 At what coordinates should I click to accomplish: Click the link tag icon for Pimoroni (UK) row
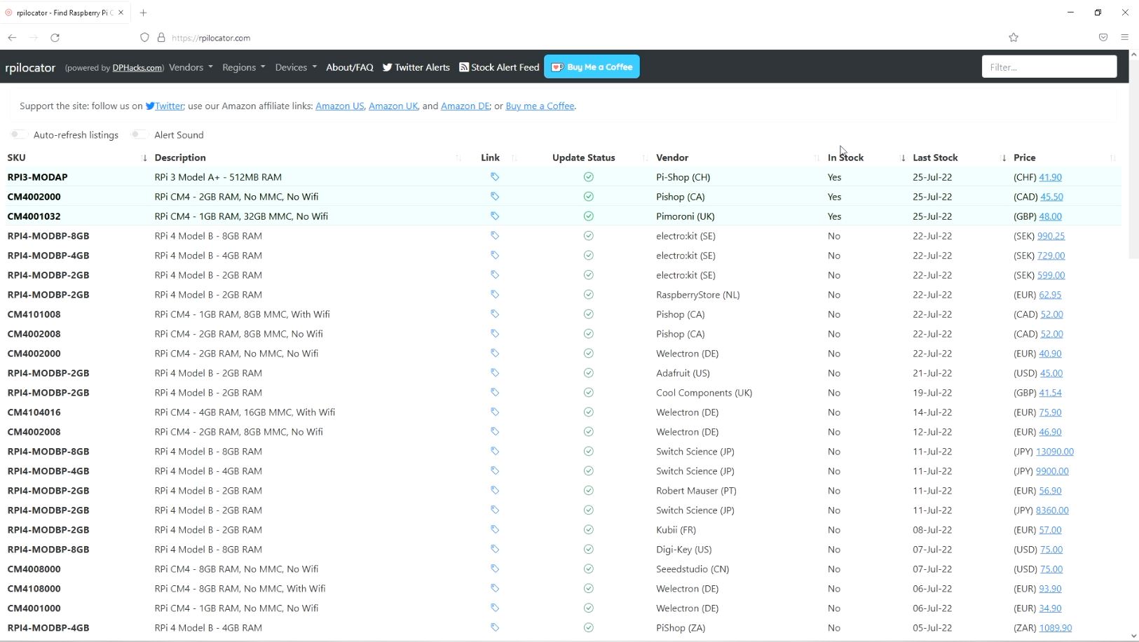(494, 216)
